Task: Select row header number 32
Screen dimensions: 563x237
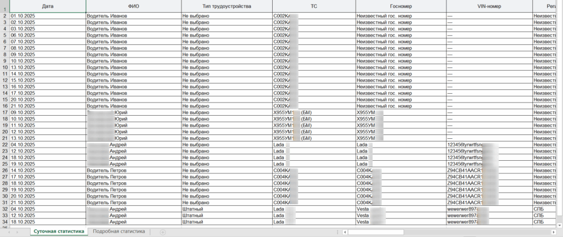Action: [4, 209]
